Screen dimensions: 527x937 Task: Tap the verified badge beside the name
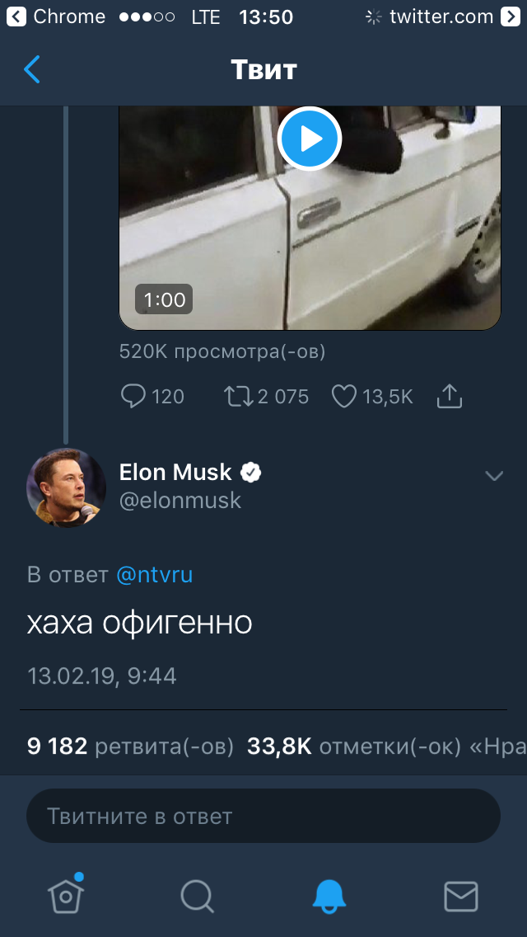(251, 473)
